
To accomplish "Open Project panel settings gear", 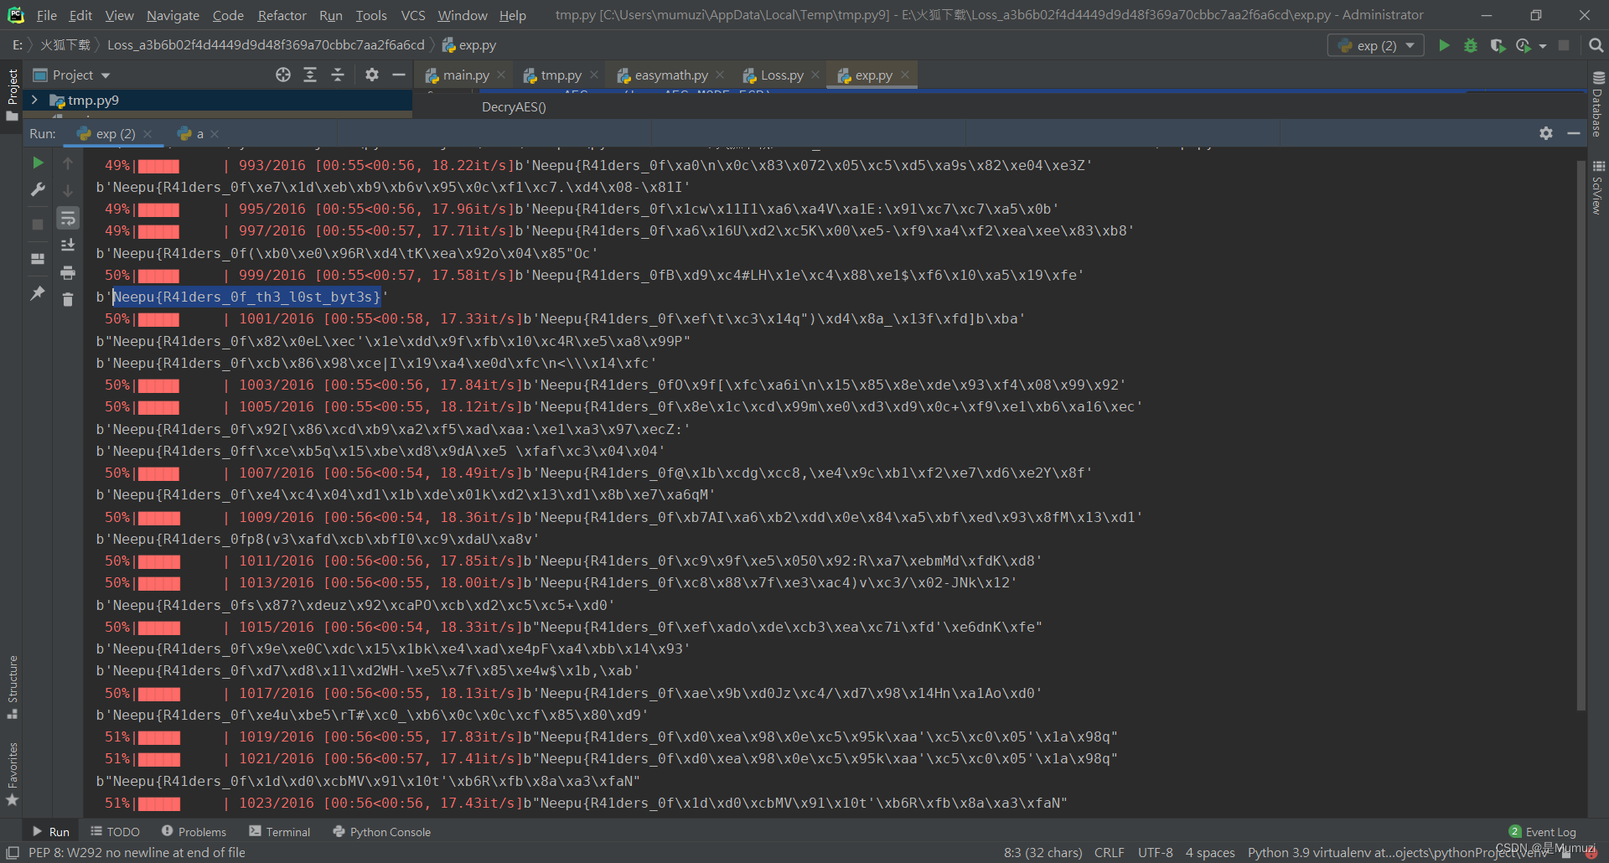I will [372, 75].
